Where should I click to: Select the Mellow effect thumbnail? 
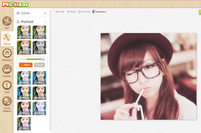pos(24,48)
